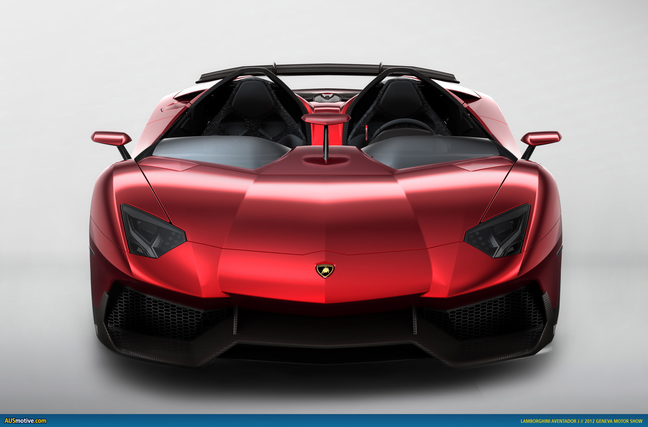The width and height of the screenshot is (648, 427).
Task: Click the AUSmotive.com logo link
Action: click(25, 421)
